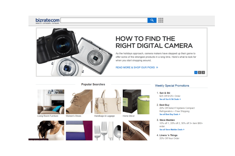Screen dimensions: 235x156
Task: Open the Women's Shoes boot thumbnail
Action: [79, 102]
